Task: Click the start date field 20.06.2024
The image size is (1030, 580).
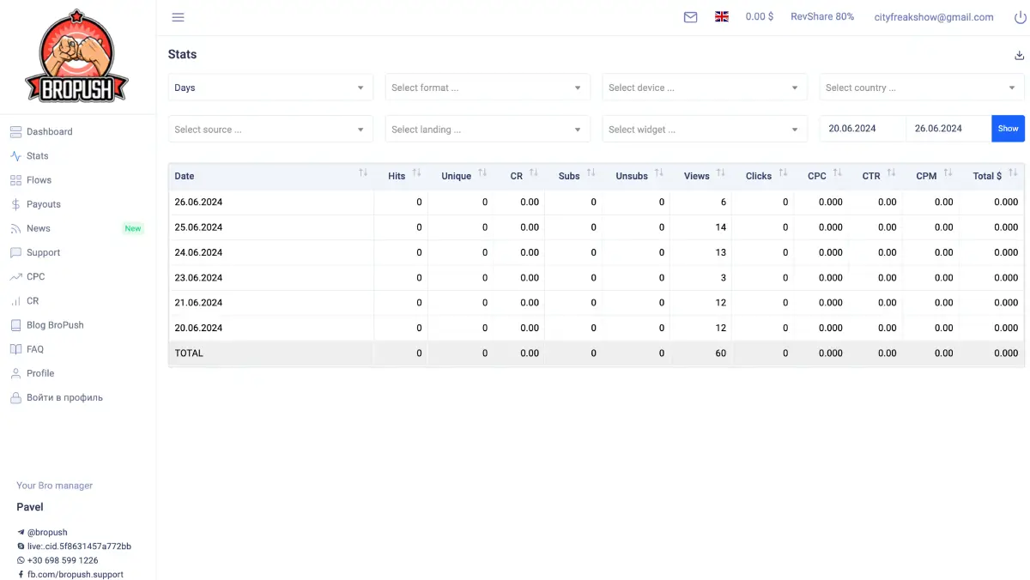Action: 862,129
